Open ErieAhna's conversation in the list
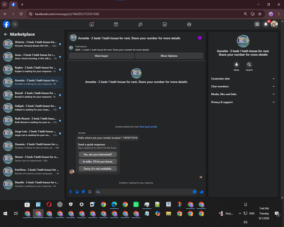This screenshot has height=227, width=284. tap(32, 171)
